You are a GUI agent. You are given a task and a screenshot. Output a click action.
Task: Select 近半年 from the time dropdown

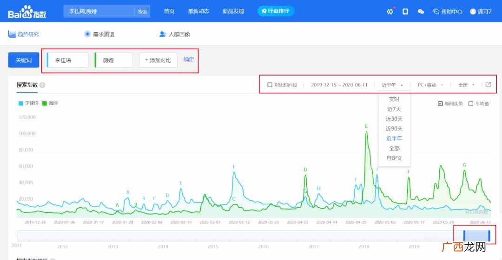tap(394, 138)
